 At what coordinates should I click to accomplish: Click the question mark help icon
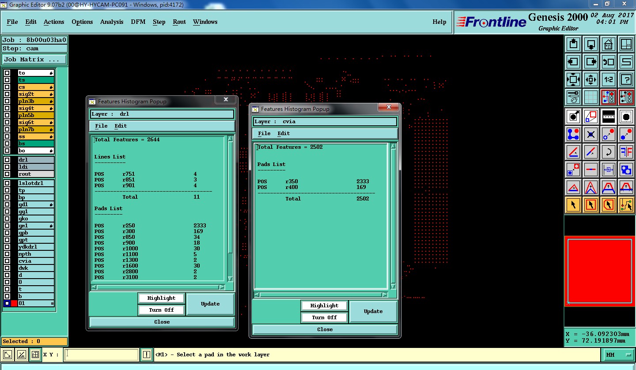click(626, 79)
